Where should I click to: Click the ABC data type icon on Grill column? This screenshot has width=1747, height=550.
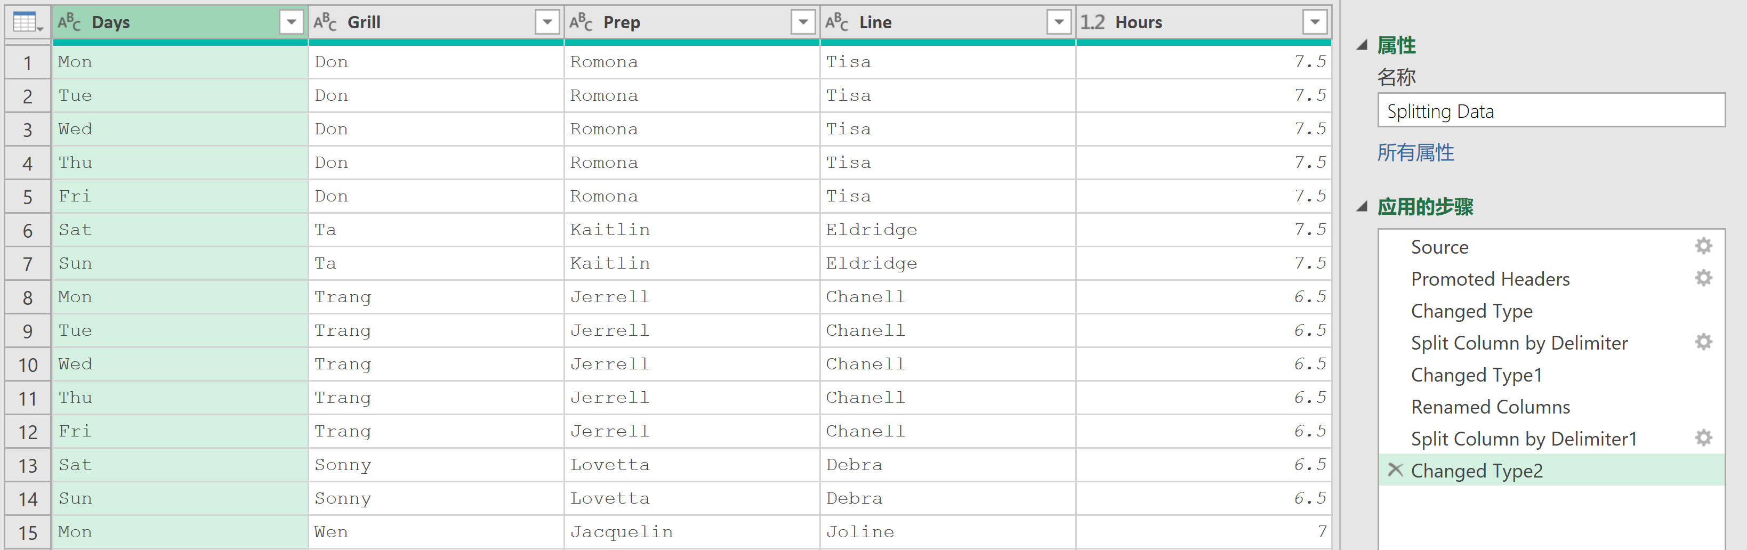(325, 22)
